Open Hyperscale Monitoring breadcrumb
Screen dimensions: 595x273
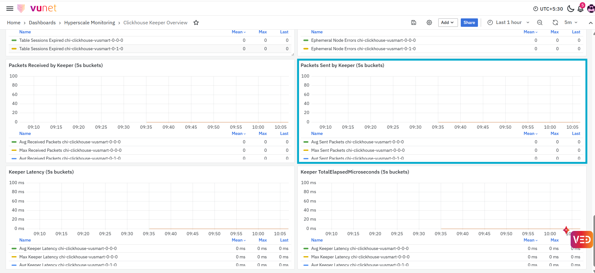[90, 22]
